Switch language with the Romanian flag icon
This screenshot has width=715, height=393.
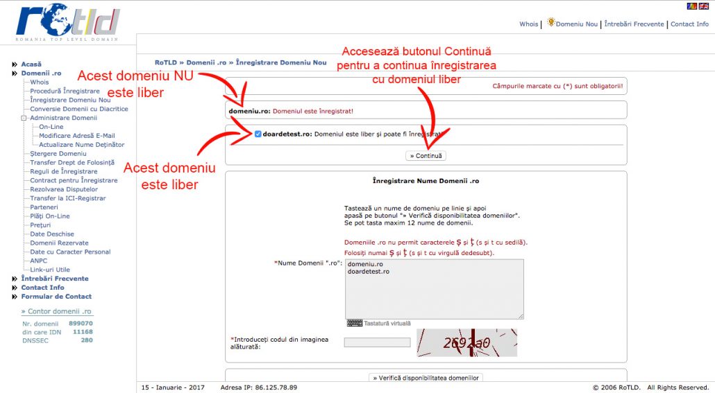coord(691,6)
